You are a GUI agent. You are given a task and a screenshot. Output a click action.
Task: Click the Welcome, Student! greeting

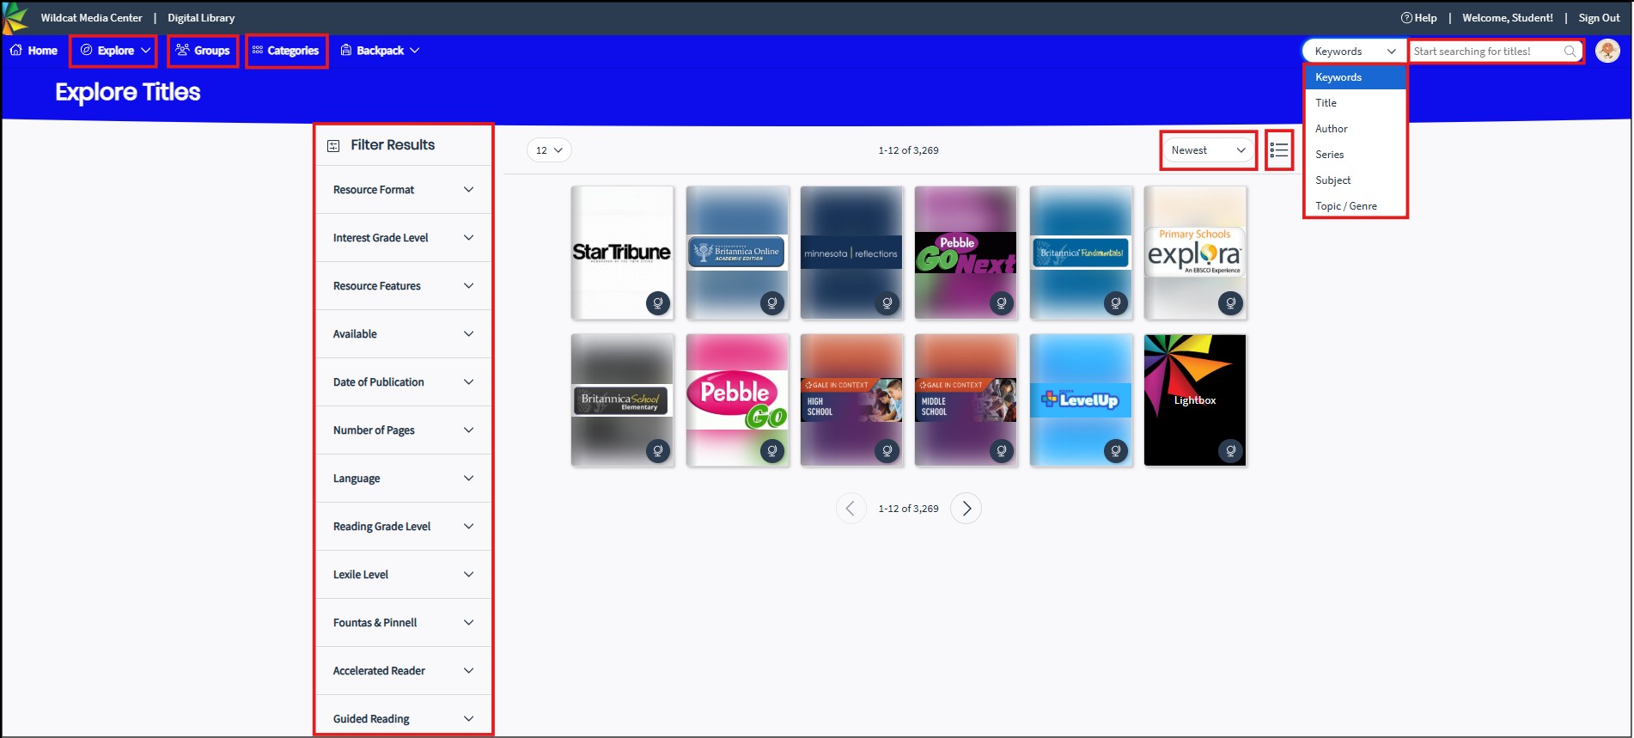tap(1508, 17)
